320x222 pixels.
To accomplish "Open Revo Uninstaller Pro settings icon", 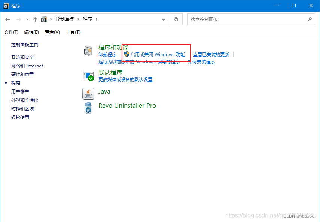I will (x=88, y=108).
